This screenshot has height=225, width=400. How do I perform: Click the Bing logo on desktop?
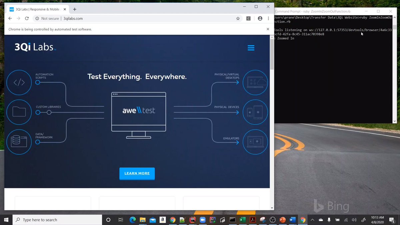(x=331, y=206)
